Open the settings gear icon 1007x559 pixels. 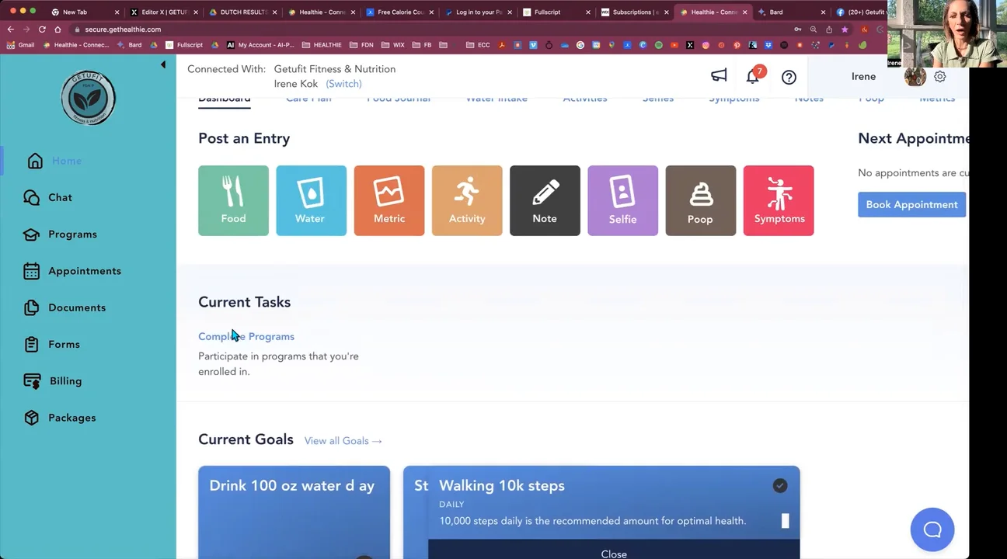(x=939, y=76)
